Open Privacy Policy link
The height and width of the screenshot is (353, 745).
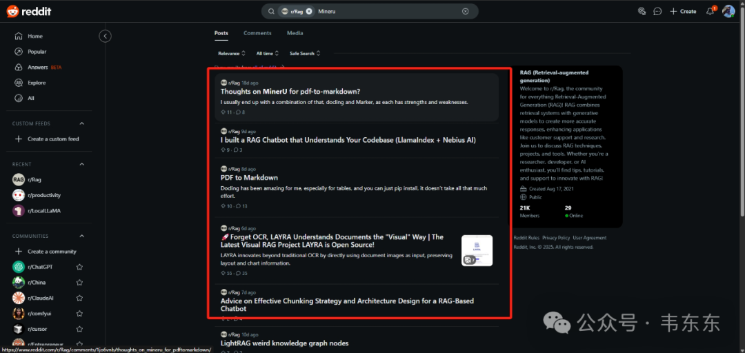point(556,238)
